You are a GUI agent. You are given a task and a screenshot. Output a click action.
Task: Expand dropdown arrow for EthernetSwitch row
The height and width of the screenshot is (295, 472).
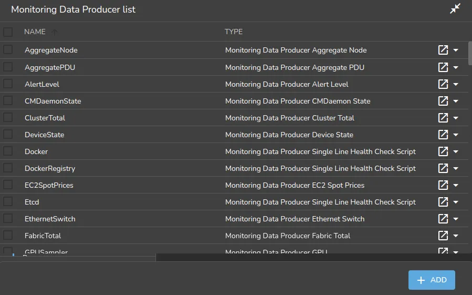(456, 219)
